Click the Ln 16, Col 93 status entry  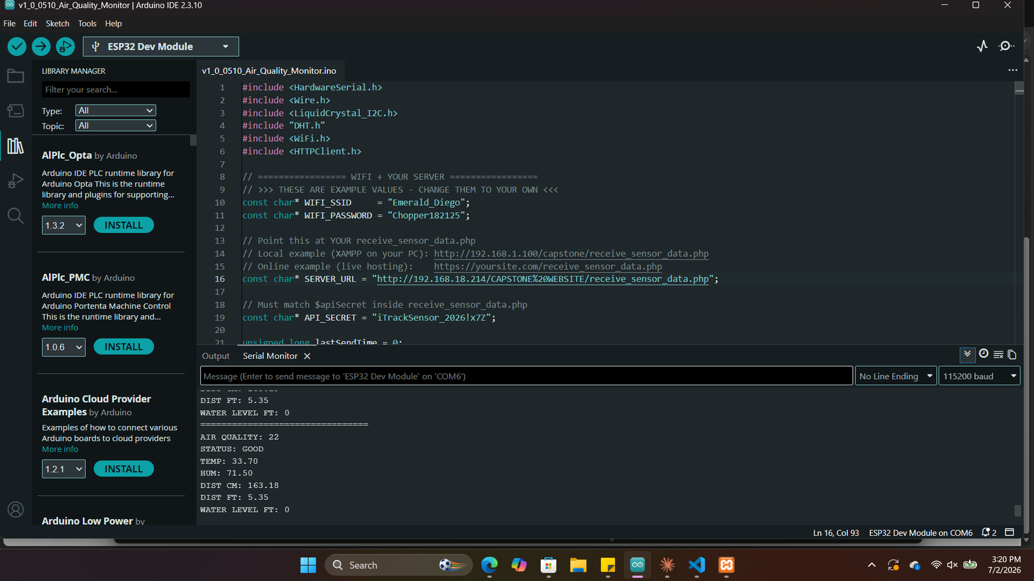(x=836, y=533)
